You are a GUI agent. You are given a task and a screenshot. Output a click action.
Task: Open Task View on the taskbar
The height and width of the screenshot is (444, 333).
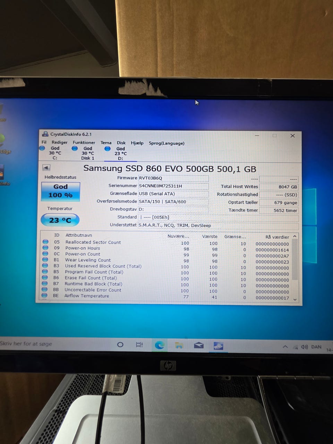(x=139, y=345)
